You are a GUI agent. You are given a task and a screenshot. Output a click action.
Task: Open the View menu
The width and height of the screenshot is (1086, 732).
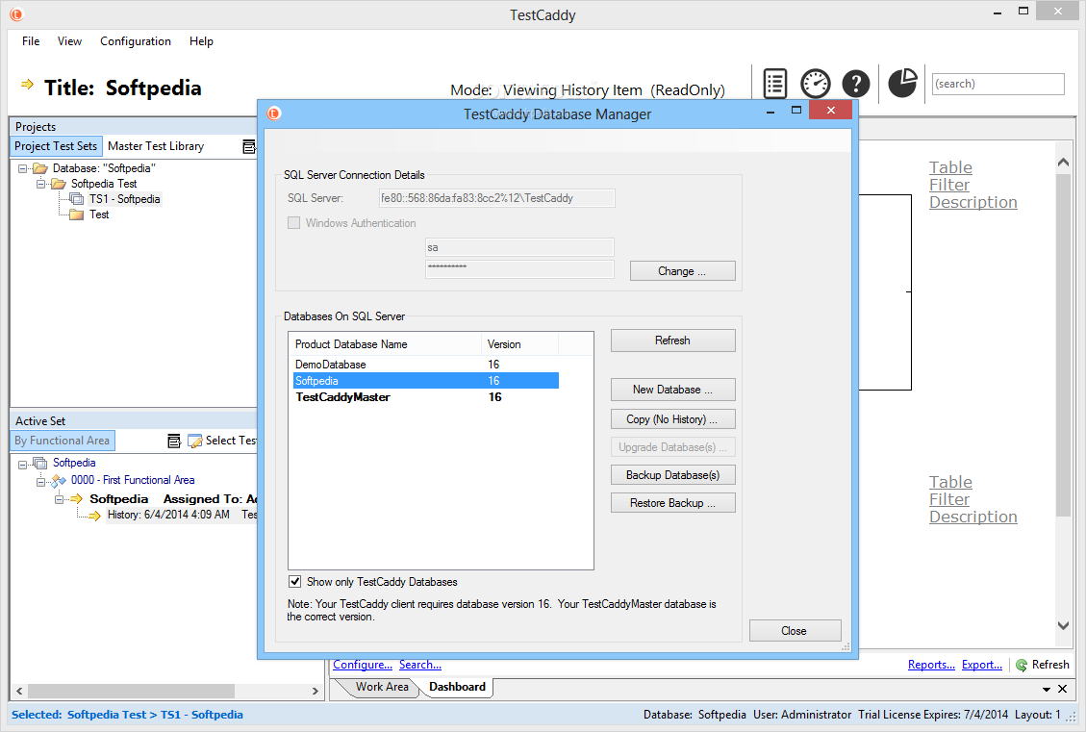pyautogui.click(x=69, y=41)
